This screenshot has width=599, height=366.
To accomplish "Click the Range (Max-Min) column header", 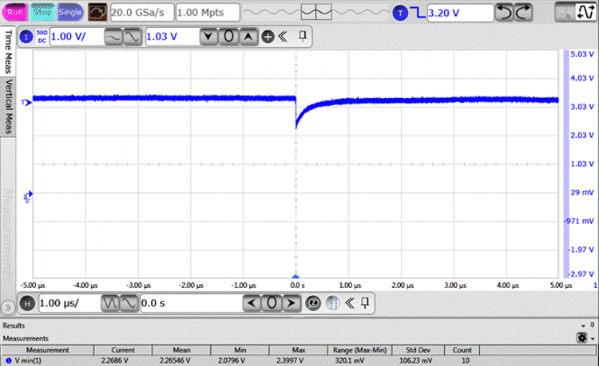I will point(359,350).
